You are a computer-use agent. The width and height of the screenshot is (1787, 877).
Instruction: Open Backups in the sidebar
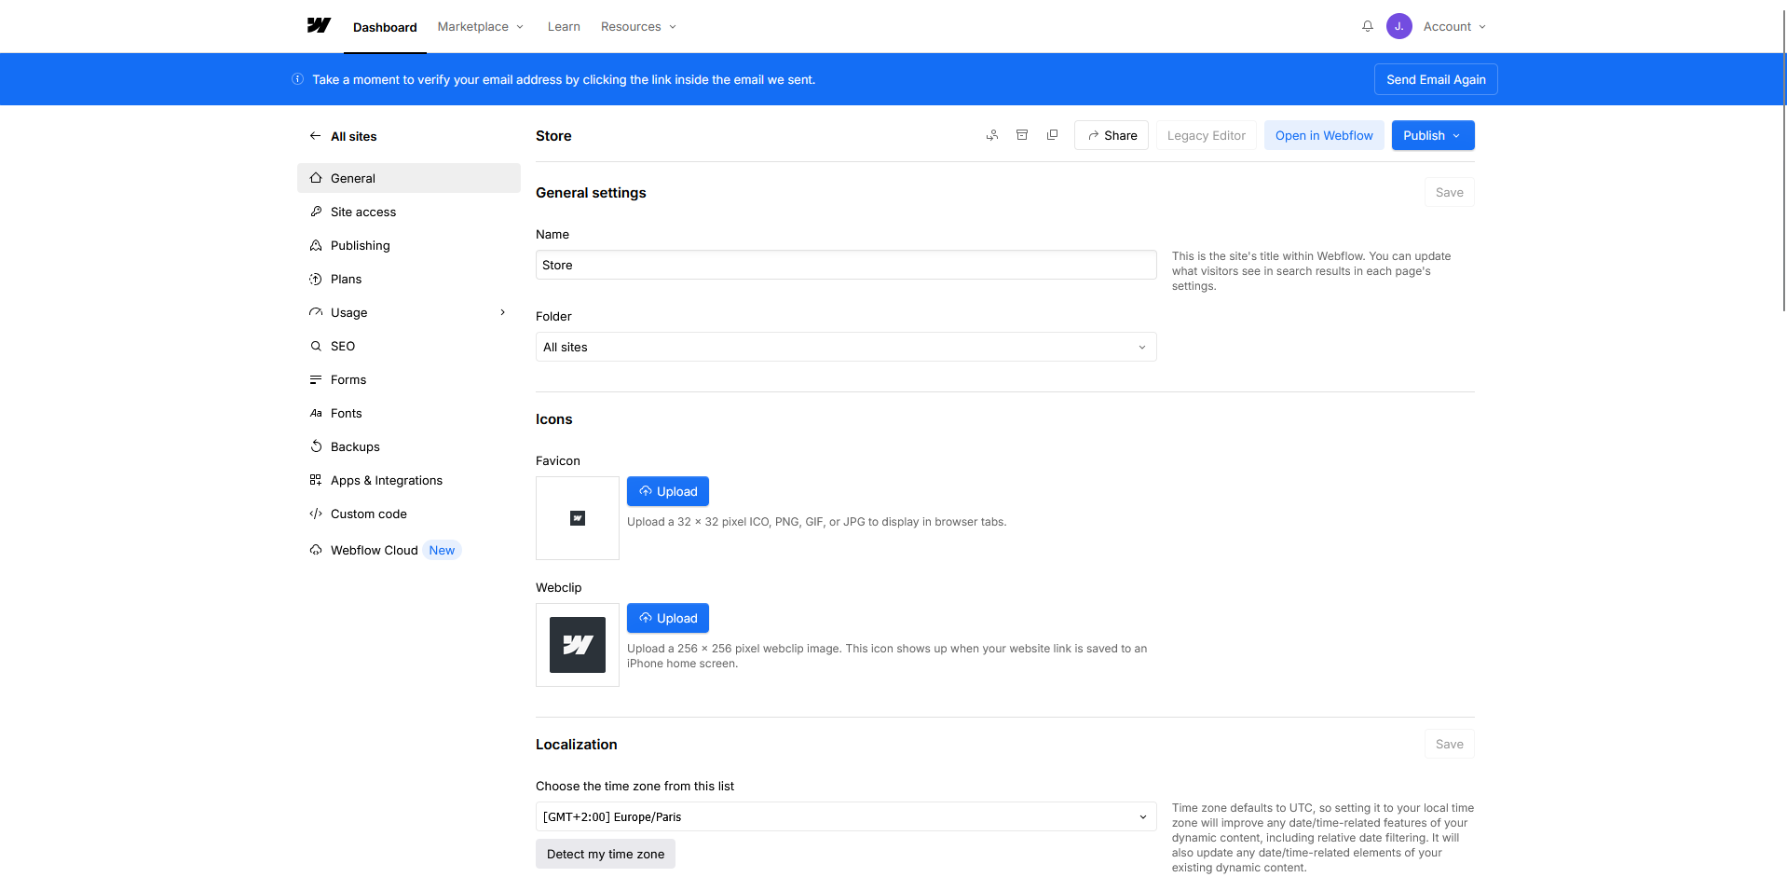[x=355, y=446]
